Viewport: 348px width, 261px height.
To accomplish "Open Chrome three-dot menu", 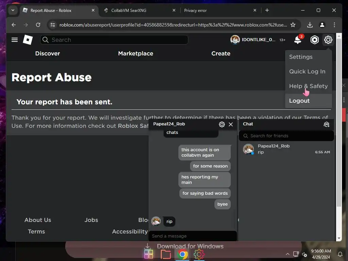I will click(334, 24).
